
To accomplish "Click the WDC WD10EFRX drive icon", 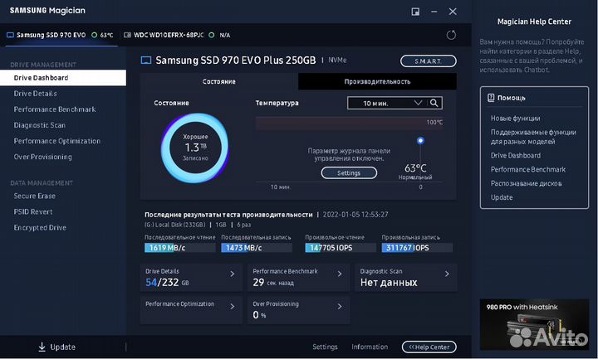I will coord(127,35).
